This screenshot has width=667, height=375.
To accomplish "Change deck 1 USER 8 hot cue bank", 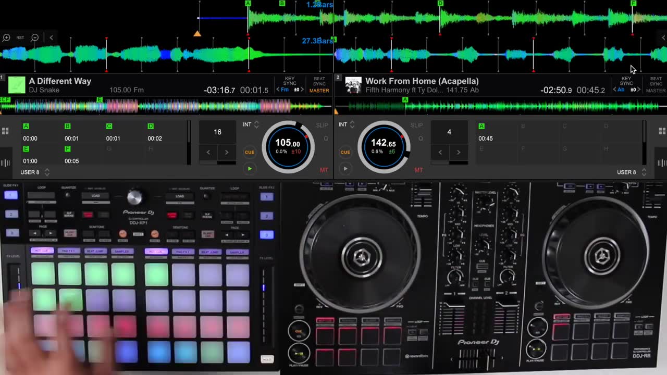I will 35,172.
